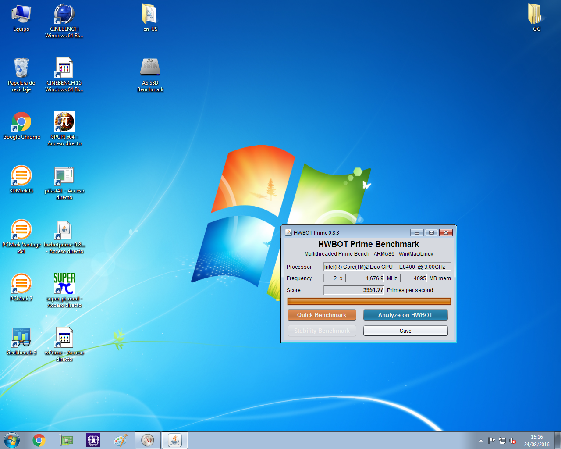Open Paint from the taskbar
561x449 pixels.
click(121, 440)
